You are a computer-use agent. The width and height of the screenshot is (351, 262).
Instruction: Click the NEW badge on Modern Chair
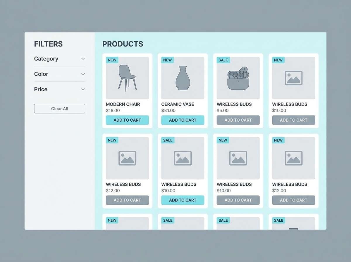[112, 60]
